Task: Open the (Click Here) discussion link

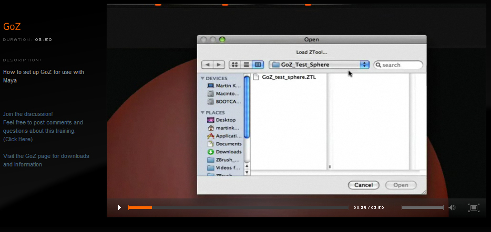Action: click(18, 140)
